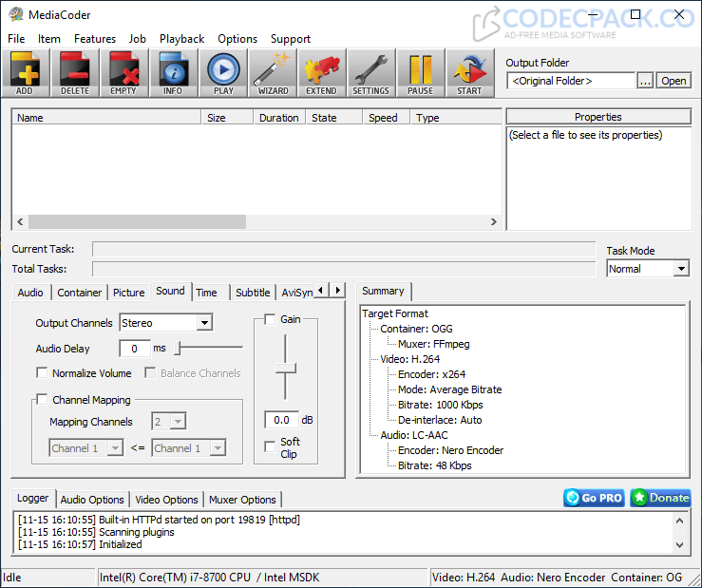The height and width of the screenshot is (588, 702).
Task: Switch to the Subtitle tab
Action: (253, 293)
